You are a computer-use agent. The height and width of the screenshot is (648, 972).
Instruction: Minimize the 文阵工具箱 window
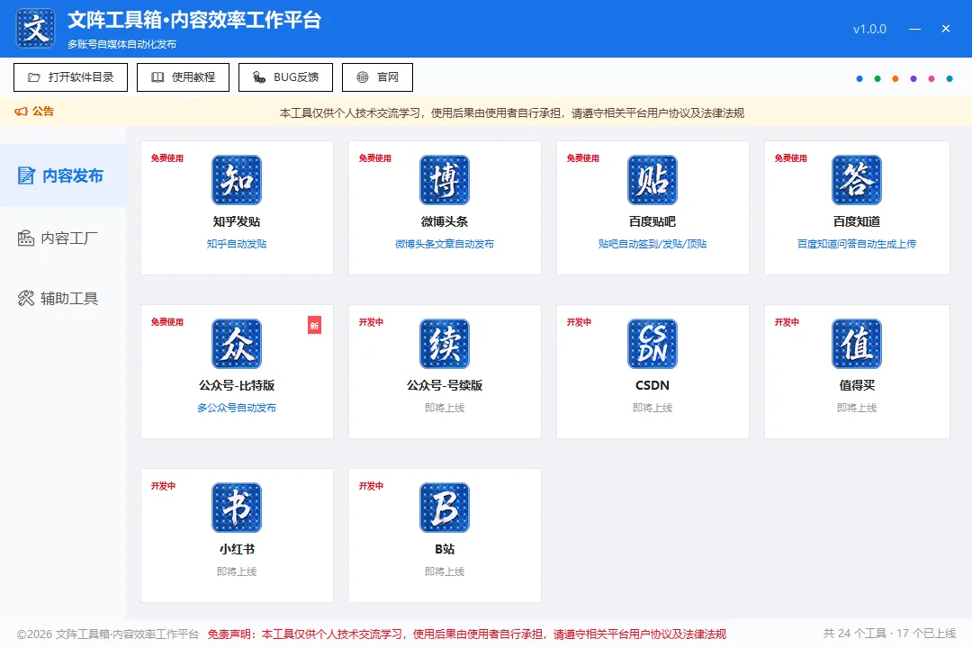(x=915, y=29)
